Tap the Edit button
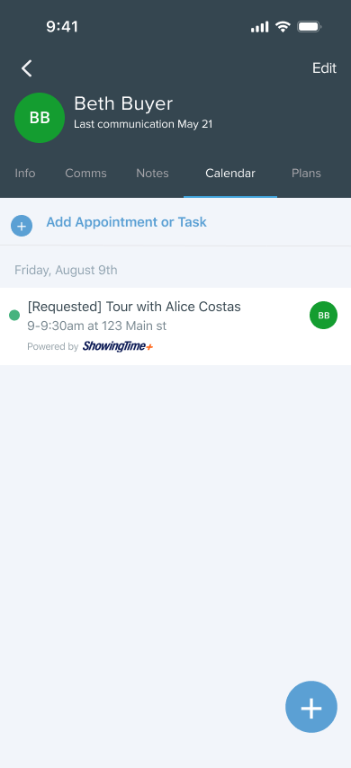The width and height of the screenshot is (351, 768). 325,68
